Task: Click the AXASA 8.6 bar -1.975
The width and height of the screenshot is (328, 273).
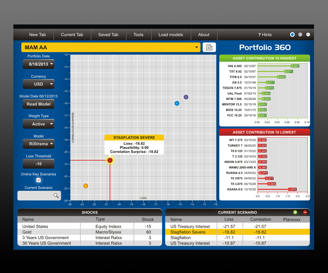Action: (277, 189)
